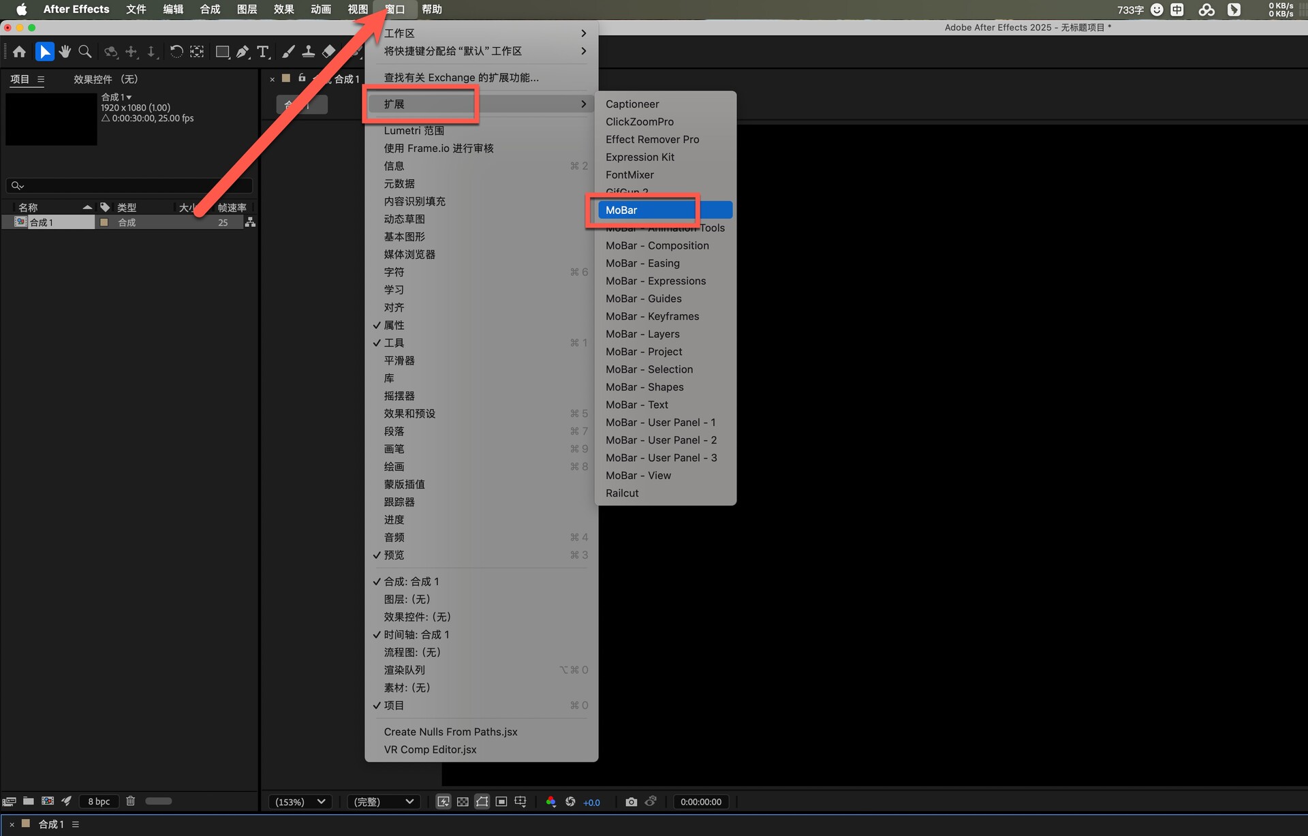Open the 完整 resolution dropdown
The width and height of the screenshot is (1308, 836).
(x=384, y=802)
